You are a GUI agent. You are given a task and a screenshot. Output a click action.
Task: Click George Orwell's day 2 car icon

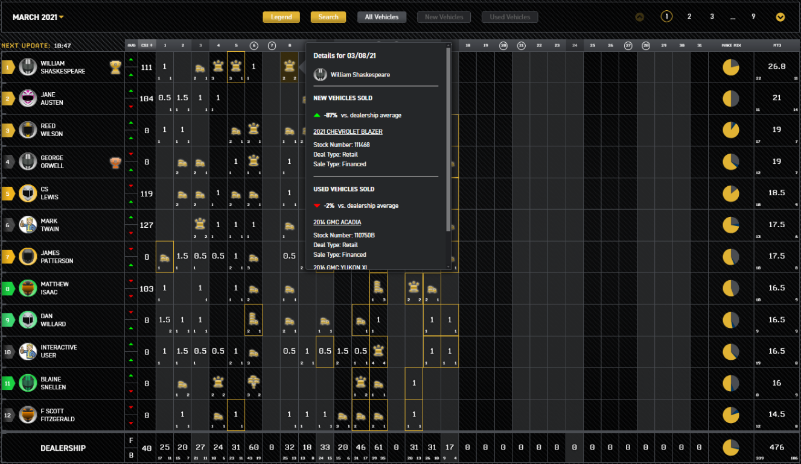[x=182, y=163]
